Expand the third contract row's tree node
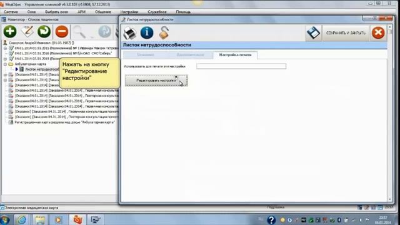The image size is (400, 225). 5,59
